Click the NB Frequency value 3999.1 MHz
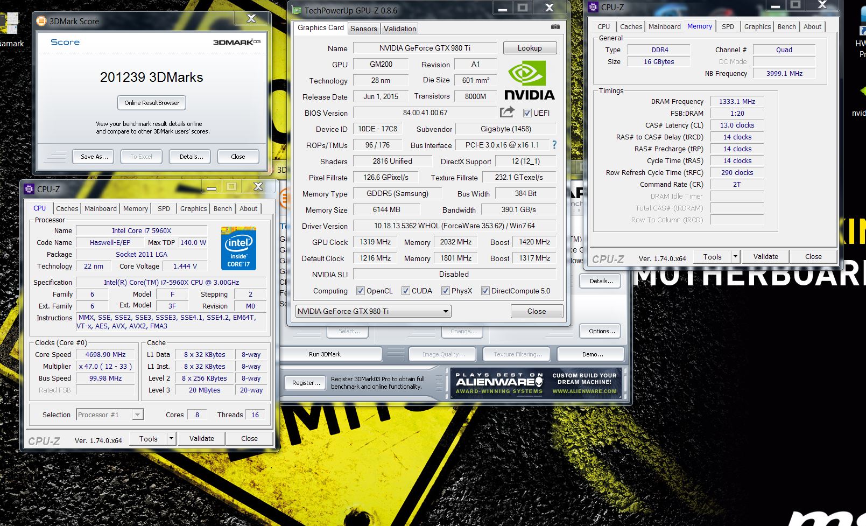 (x=784, y=73)
